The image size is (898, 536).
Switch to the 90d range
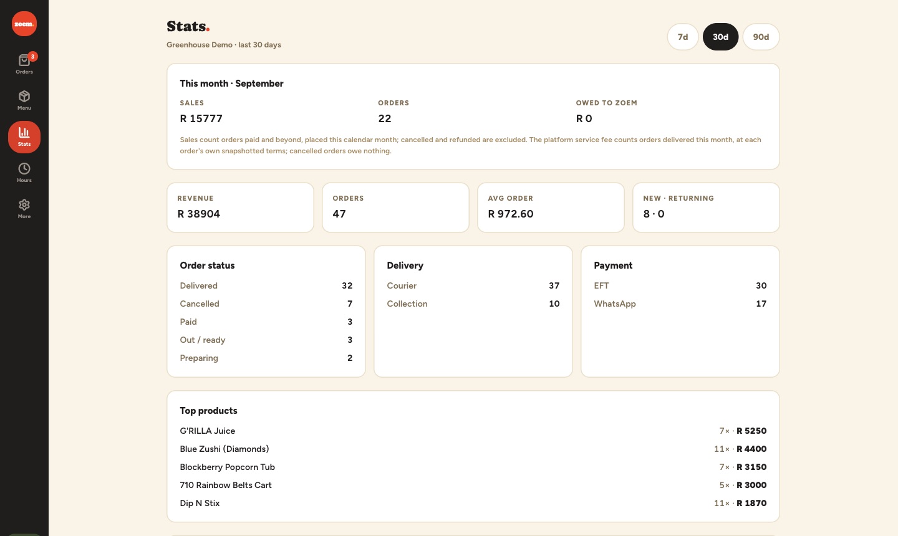[761, 37]
